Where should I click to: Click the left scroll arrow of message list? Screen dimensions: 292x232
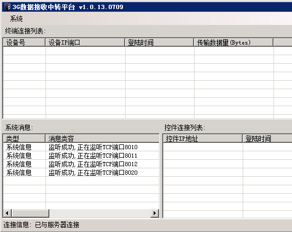coord(7,213)
